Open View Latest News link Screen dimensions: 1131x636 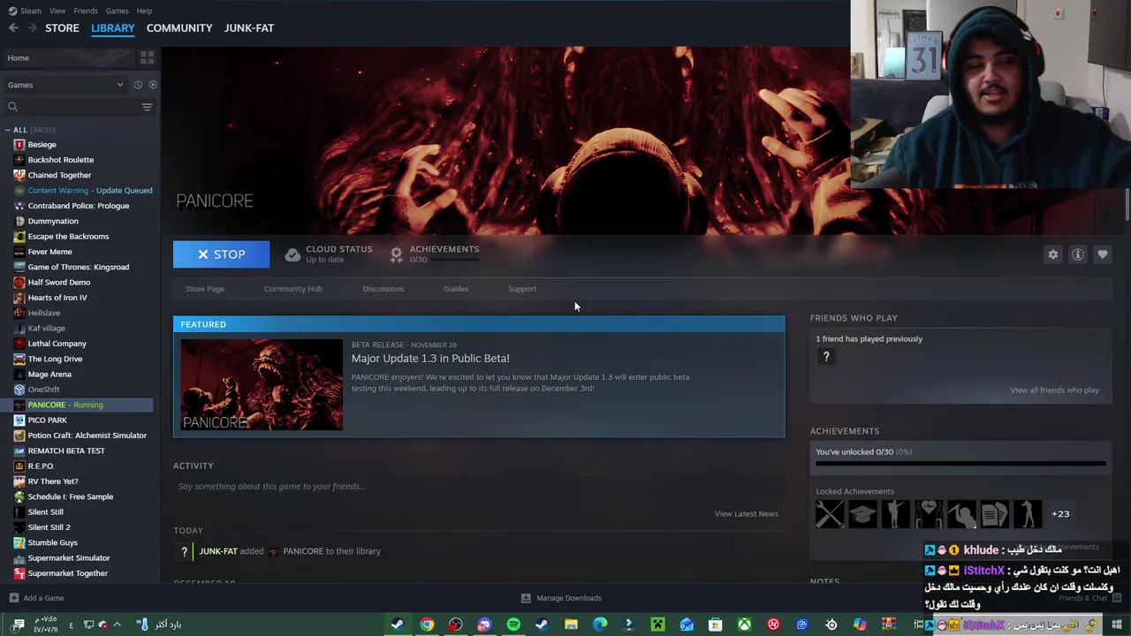[747, 514]
